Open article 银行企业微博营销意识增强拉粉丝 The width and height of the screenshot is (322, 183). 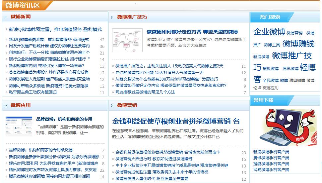click(x=49, y=59)
